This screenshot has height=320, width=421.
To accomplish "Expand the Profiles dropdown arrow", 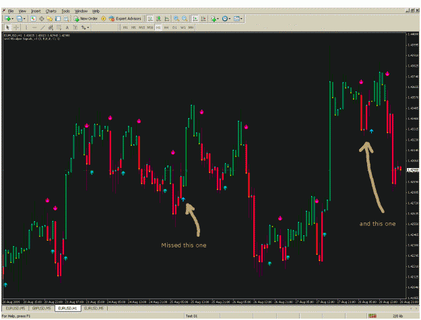I will pyautogui.click(x=24, y=19).
